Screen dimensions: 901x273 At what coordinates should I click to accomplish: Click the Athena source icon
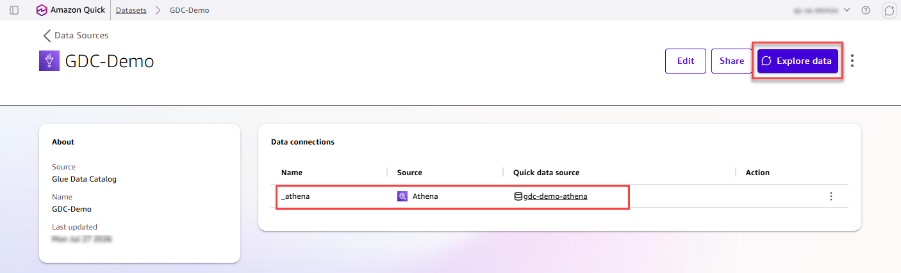(x=402, y=196)
